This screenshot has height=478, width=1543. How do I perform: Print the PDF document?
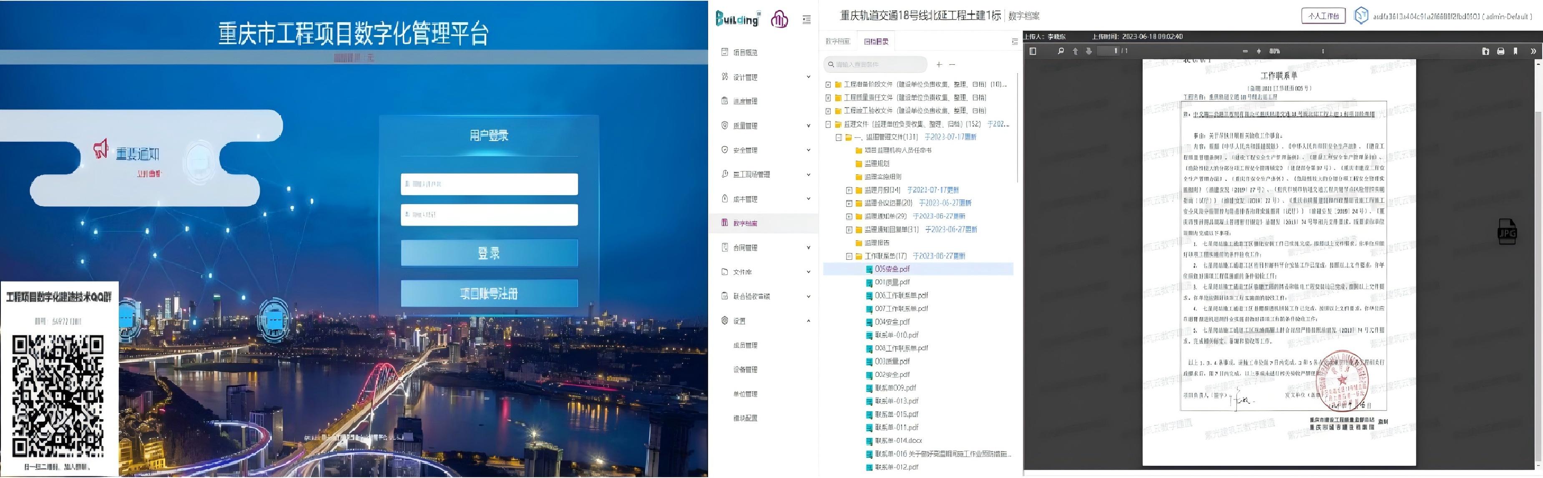[1500, 52]
